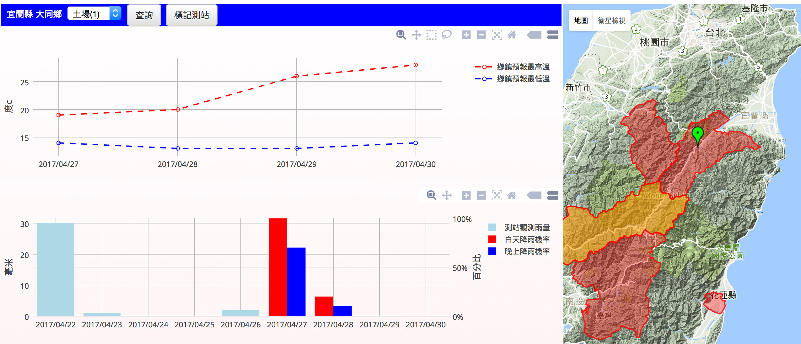This screenshot has width=801, height=344.
Task: Select the Zoom tool in temperature chart toolbar
Action: (401, 35)
